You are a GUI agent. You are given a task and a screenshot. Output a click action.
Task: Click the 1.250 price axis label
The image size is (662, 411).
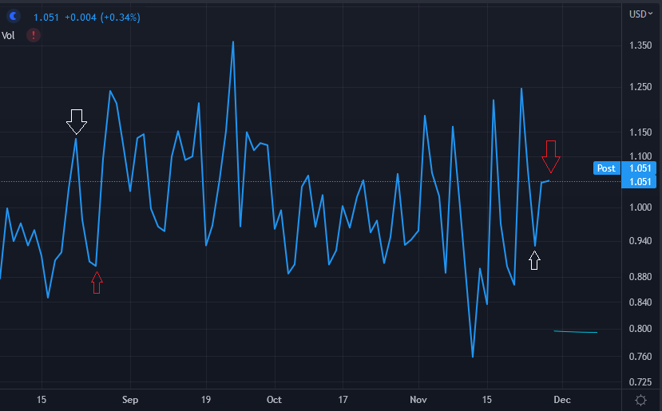tap(640, 87)
